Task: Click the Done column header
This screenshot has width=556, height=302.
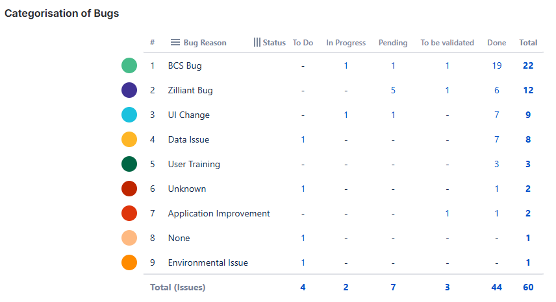Action: click(496, 43)
